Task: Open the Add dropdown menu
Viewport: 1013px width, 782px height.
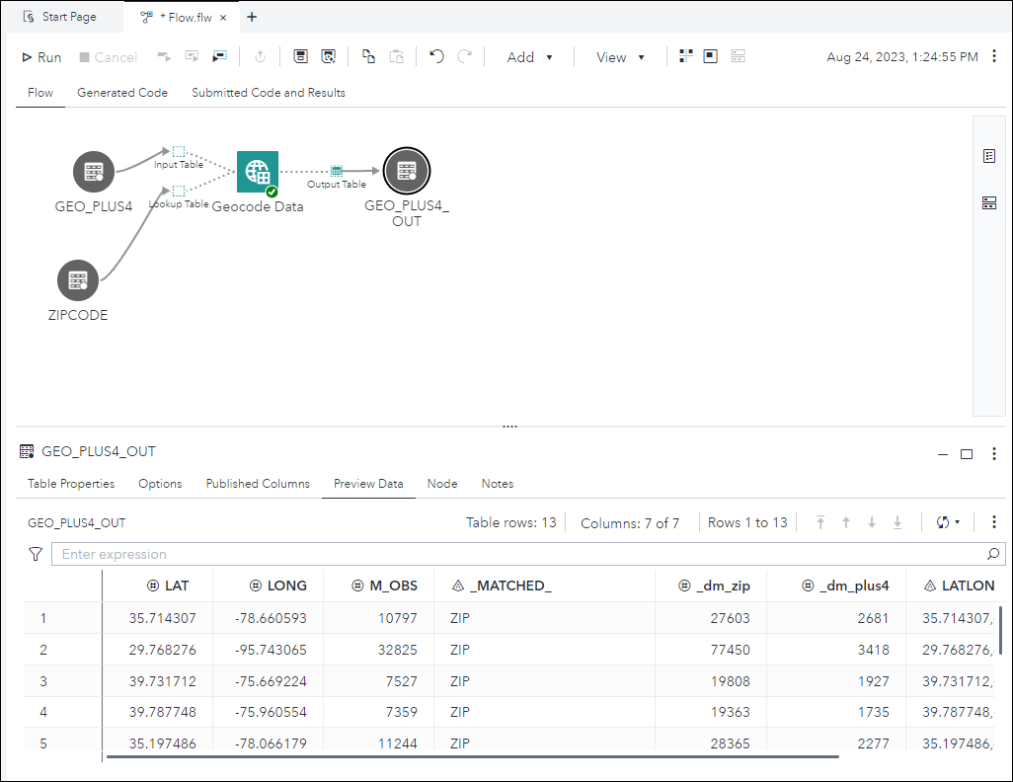Action: 529,57
